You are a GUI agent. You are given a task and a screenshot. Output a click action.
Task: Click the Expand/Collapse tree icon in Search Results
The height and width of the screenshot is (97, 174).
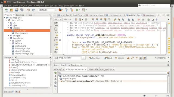pos(55,82)
